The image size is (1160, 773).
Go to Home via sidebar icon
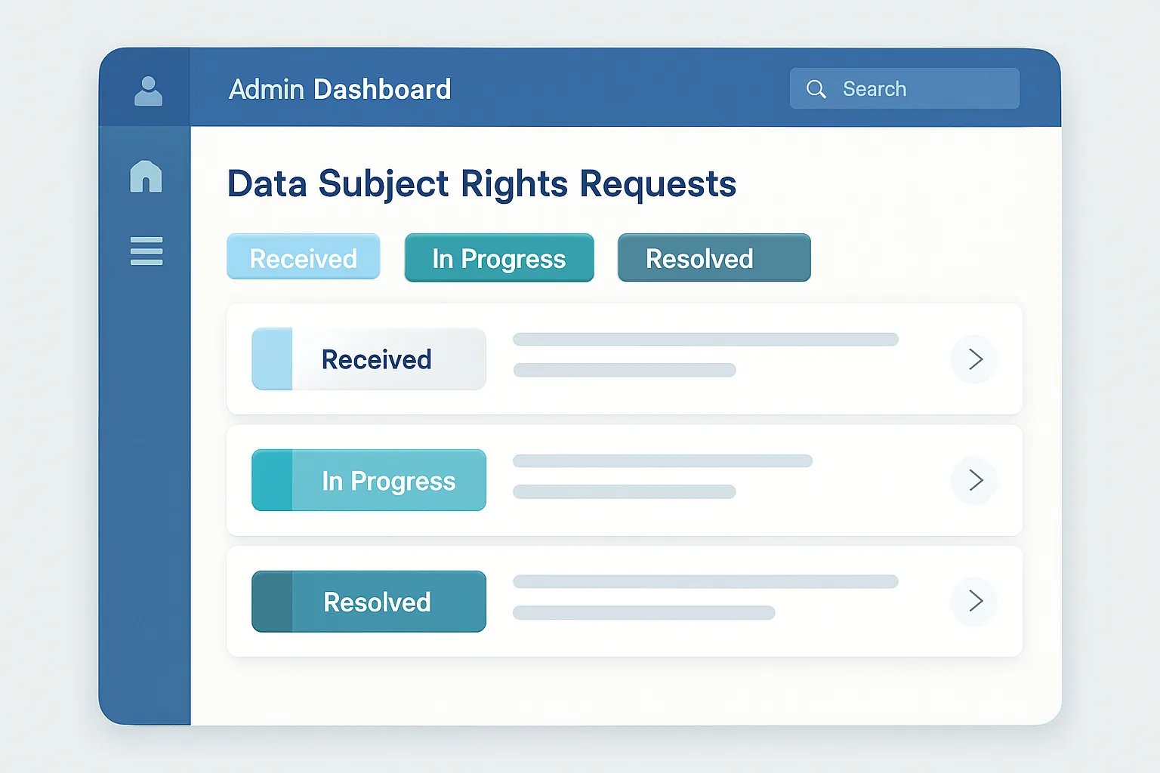(x=146, y=176)
